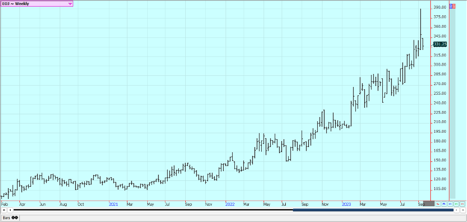This screenshot has width=467, height=222.
Task: Click the red bar-style icon near Sep
Action: click(x=438, y=203)
